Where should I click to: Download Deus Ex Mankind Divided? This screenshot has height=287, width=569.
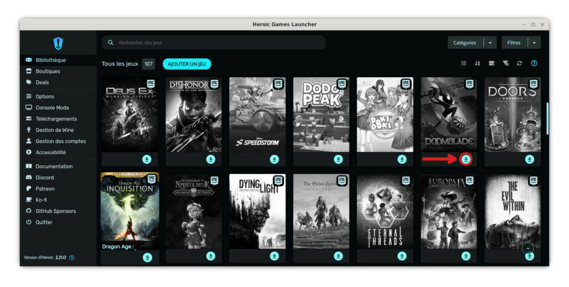147,159
